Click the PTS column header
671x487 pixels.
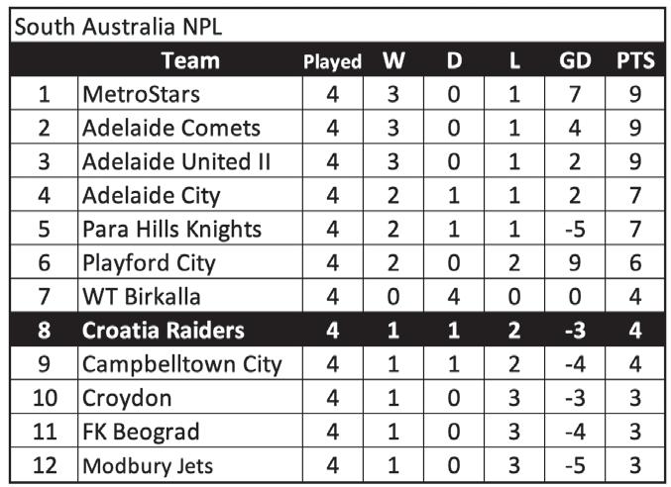[635, 60]
